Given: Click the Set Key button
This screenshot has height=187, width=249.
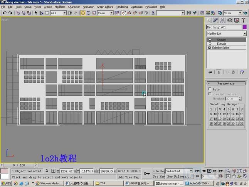Looking at the screenshot, I should pos(159,176).
